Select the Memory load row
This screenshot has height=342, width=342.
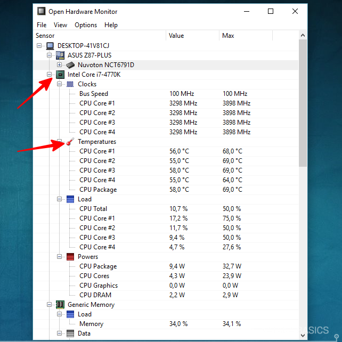(166, 324)
